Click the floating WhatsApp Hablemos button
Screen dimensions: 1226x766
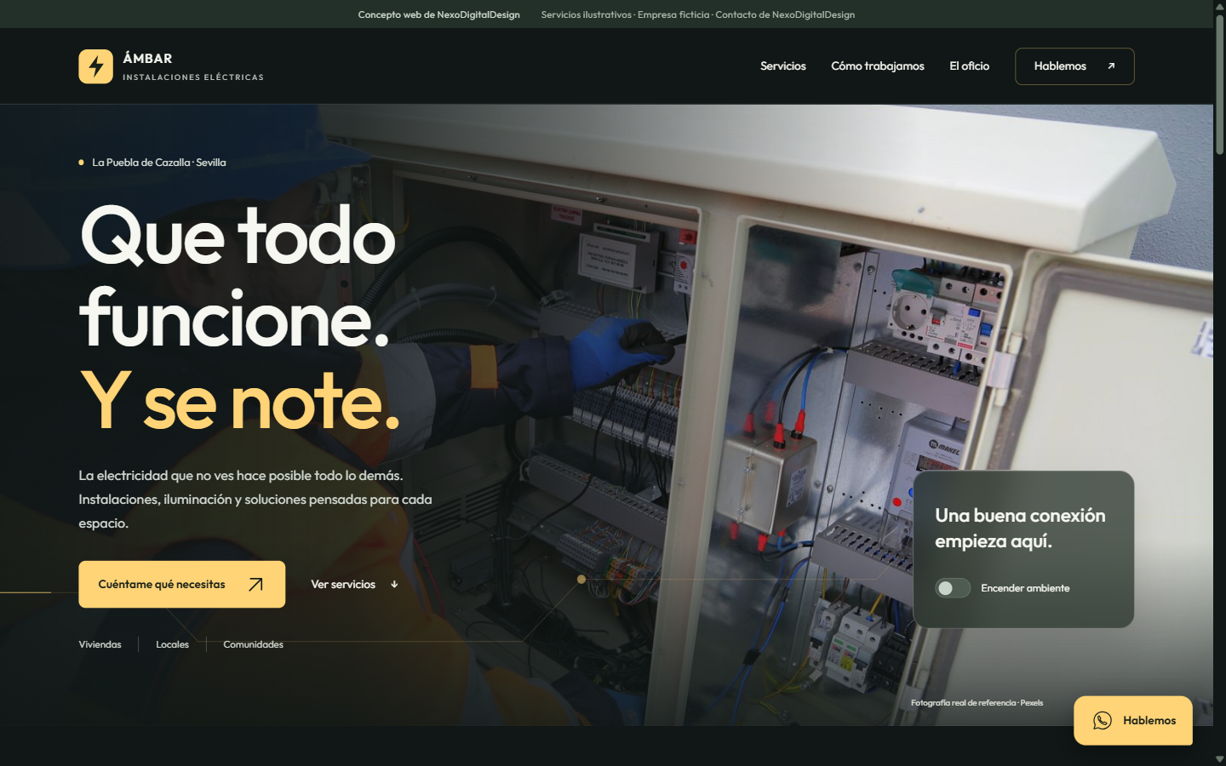1133,721
